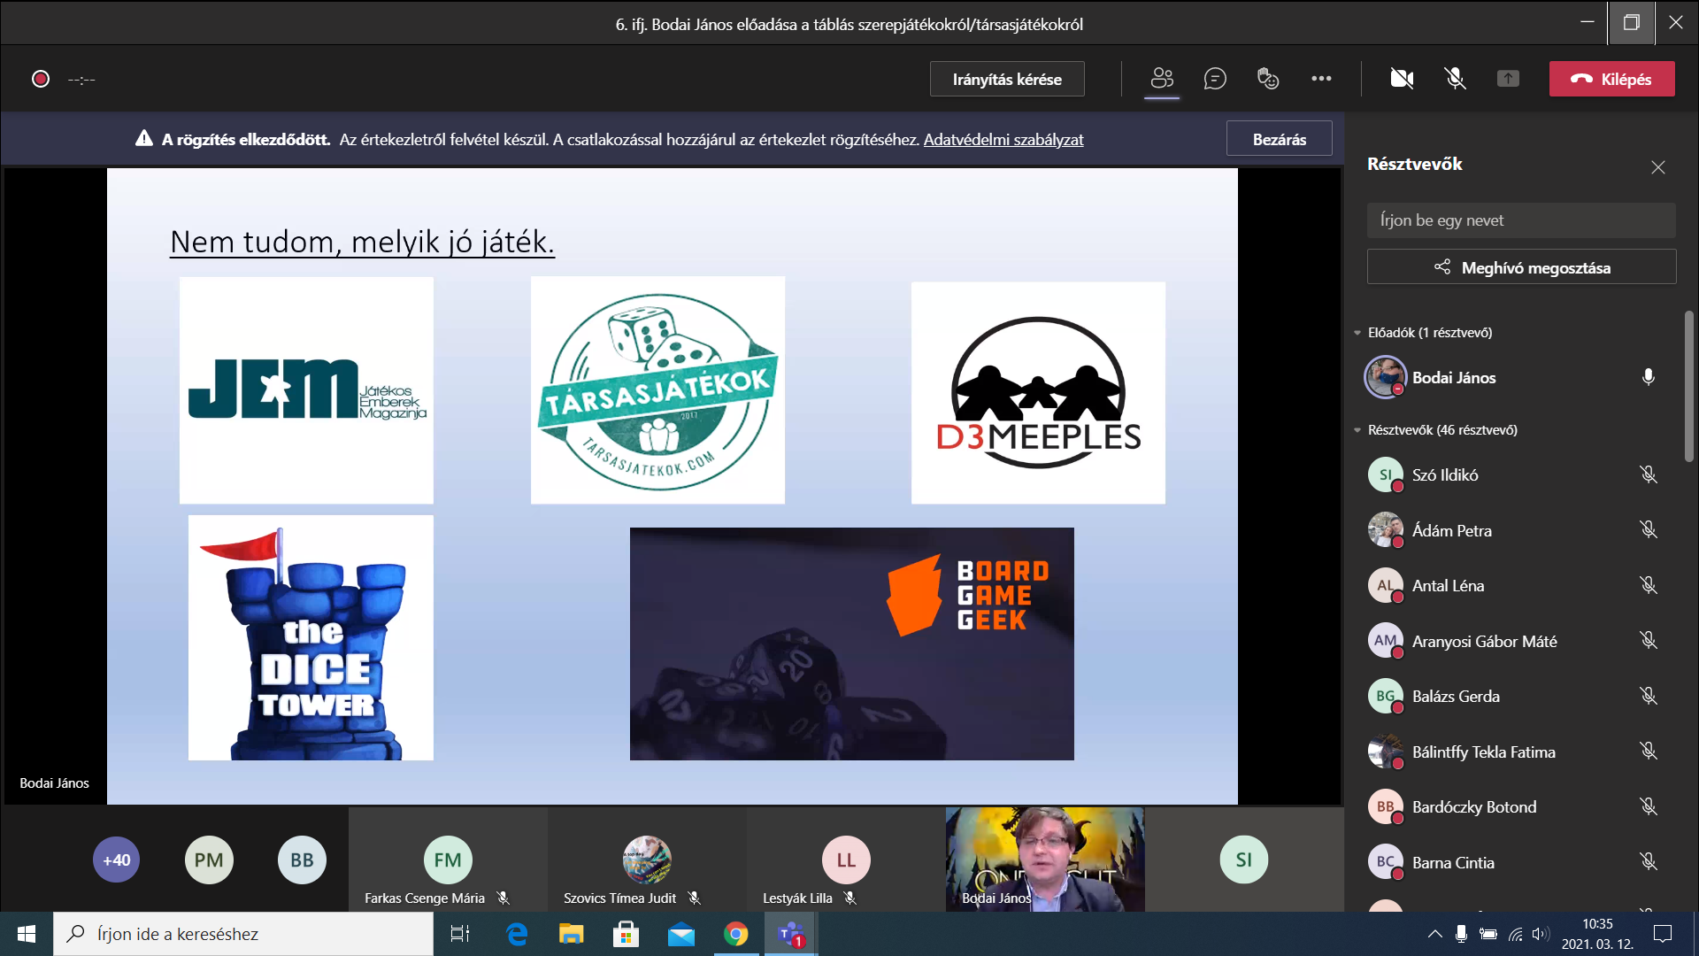Click the D3 Meeples logo on slide

coord(1038,393)
